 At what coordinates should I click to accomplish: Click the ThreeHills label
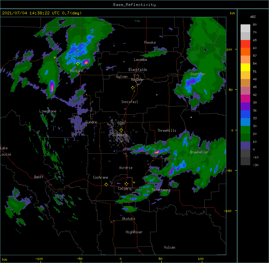[167, 131]
